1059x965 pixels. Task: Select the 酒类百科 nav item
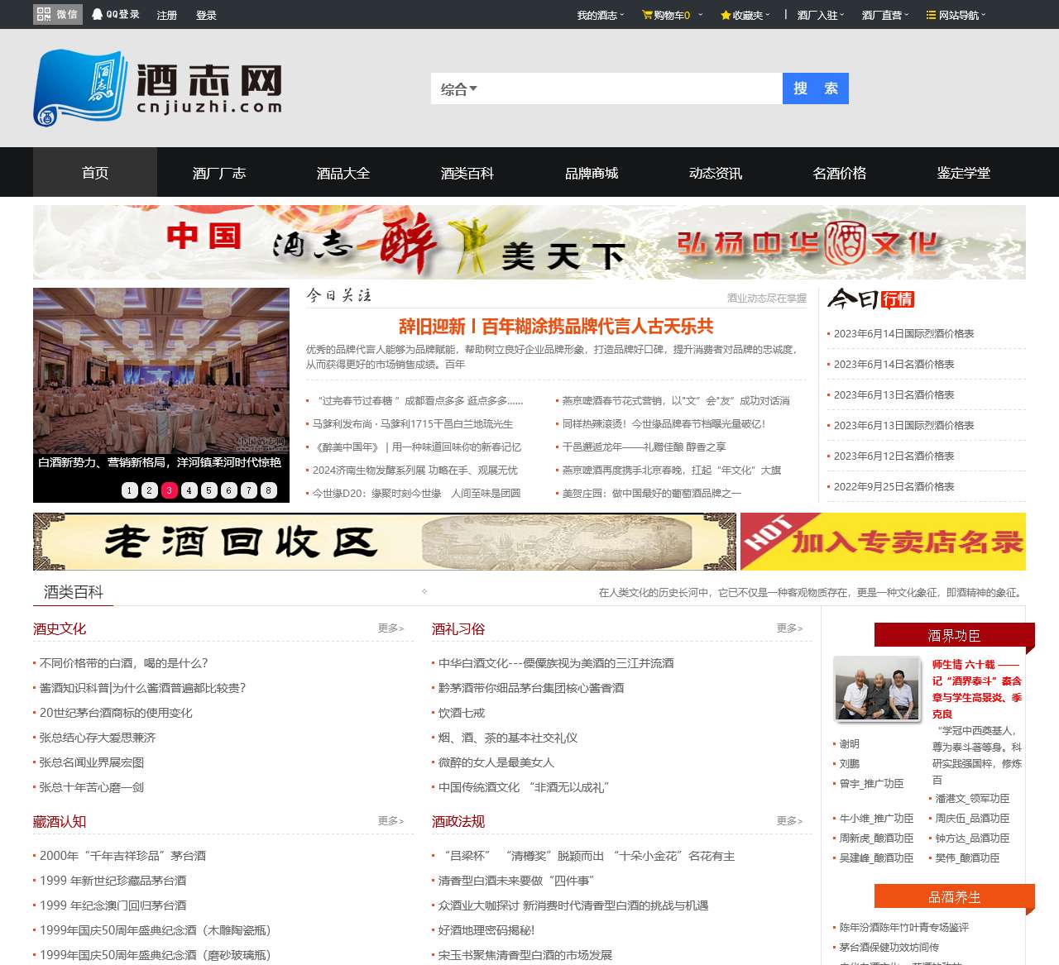pos(467,173)
